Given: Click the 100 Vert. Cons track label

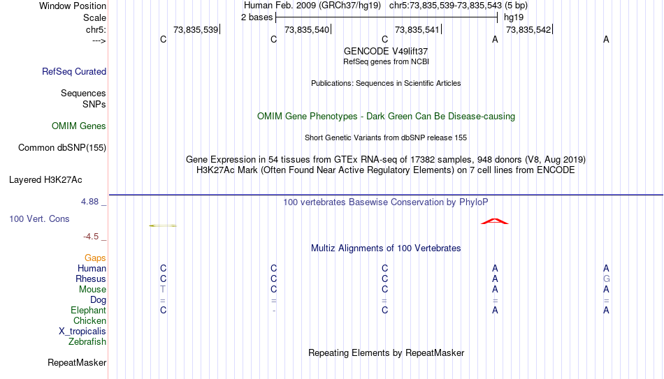Looking at the screenshot, I should click(39, 218).
